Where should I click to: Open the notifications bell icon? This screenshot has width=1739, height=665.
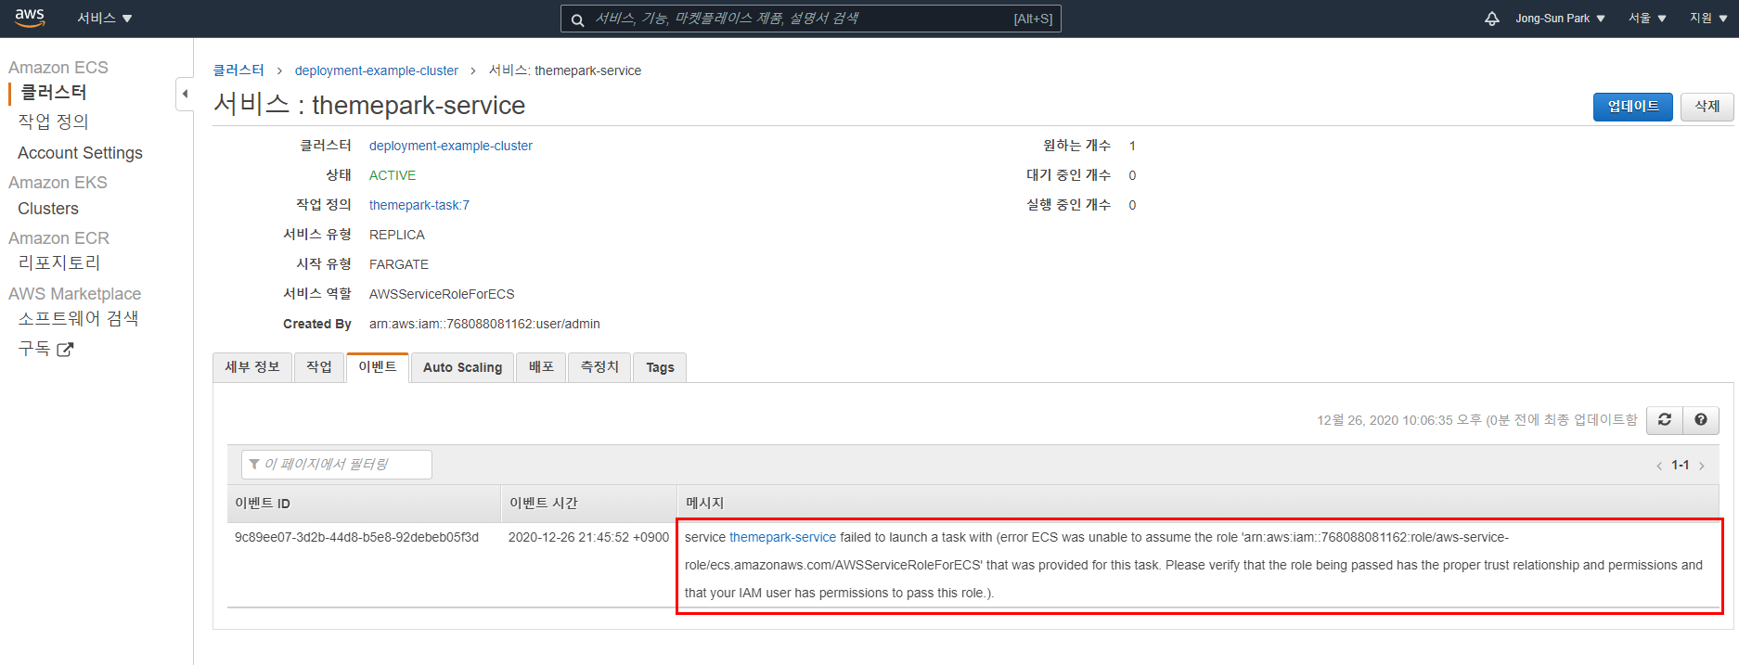coord(1491,19)
